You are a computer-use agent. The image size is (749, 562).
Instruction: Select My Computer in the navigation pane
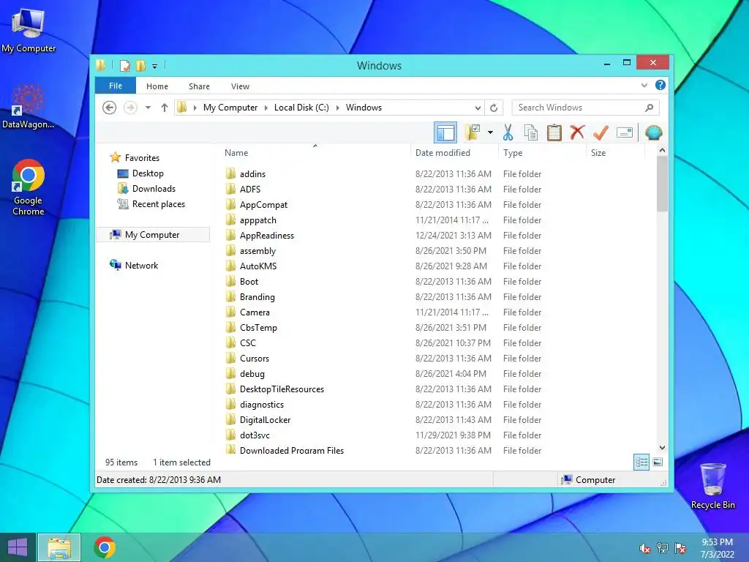(x=153, y=235)
